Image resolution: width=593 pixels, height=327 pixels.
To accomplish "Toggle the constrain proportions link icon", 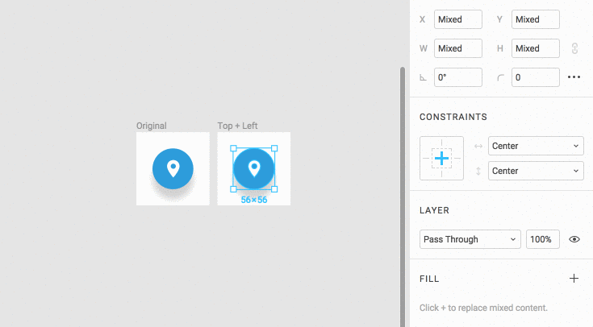I will click(x=574, y=48).
